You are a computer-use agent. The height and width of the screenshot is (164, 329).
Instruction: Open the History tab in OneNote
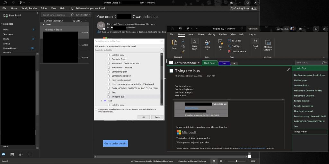pyautogui.click(x=211, y=34)
